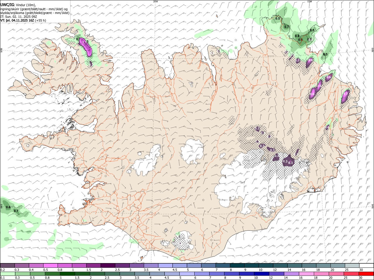Select lower legend swatch between 0.1 and 0.3

tap(8, 274)
